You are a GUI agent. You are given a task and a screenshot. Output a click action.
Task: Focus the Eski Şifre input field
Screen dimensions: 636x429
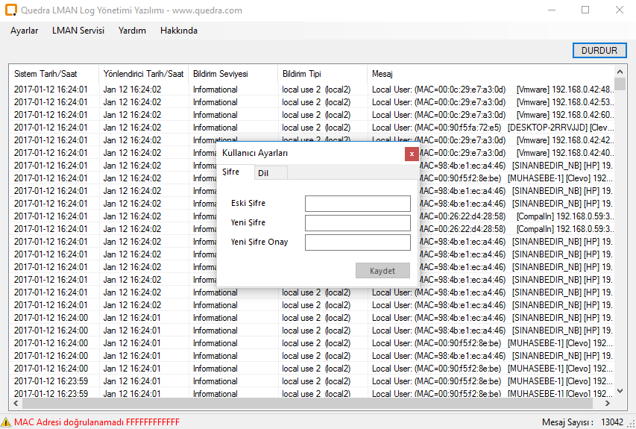[x=357, y=204]
